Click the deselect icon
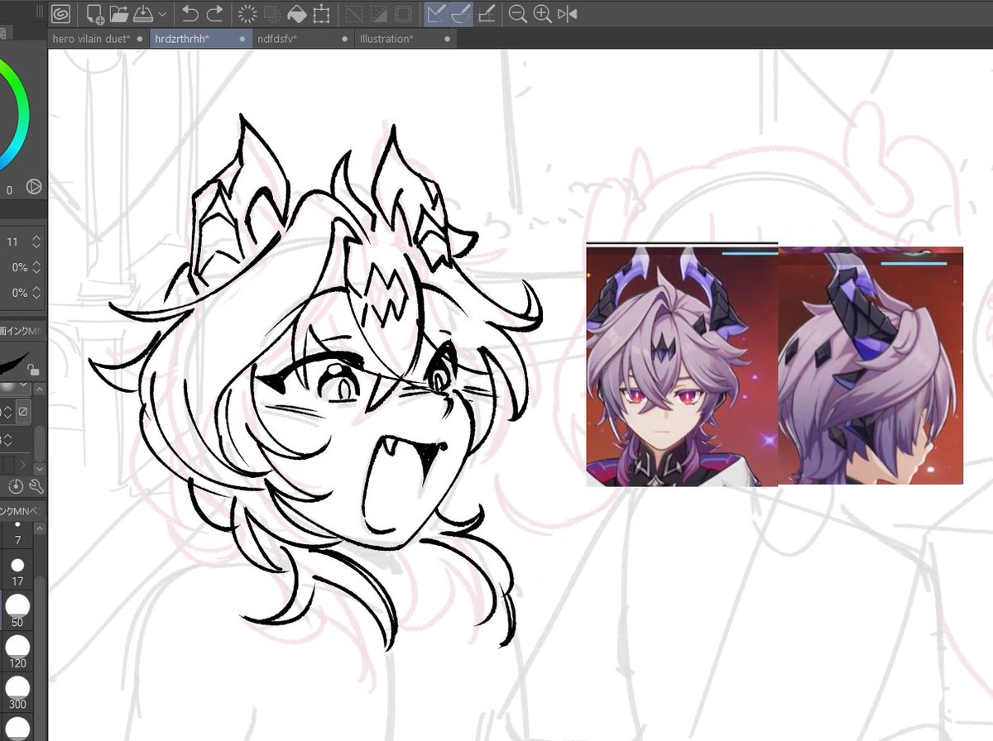Screen dimensions: 993x741 354,14
